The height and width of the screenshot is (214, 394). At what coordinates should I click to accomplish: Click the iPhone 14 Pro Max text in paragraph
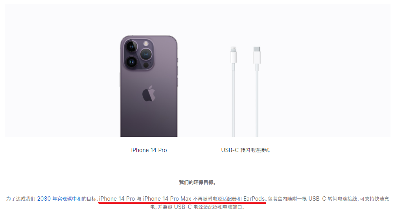(167, 199)
